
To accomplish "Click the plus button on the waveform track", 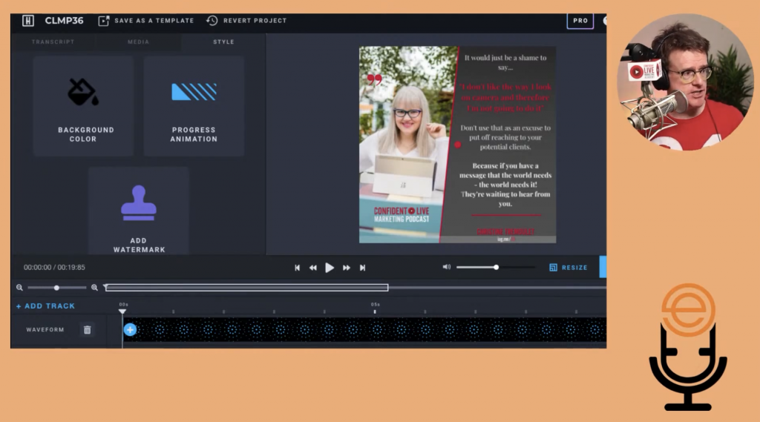I will (130, 330).
